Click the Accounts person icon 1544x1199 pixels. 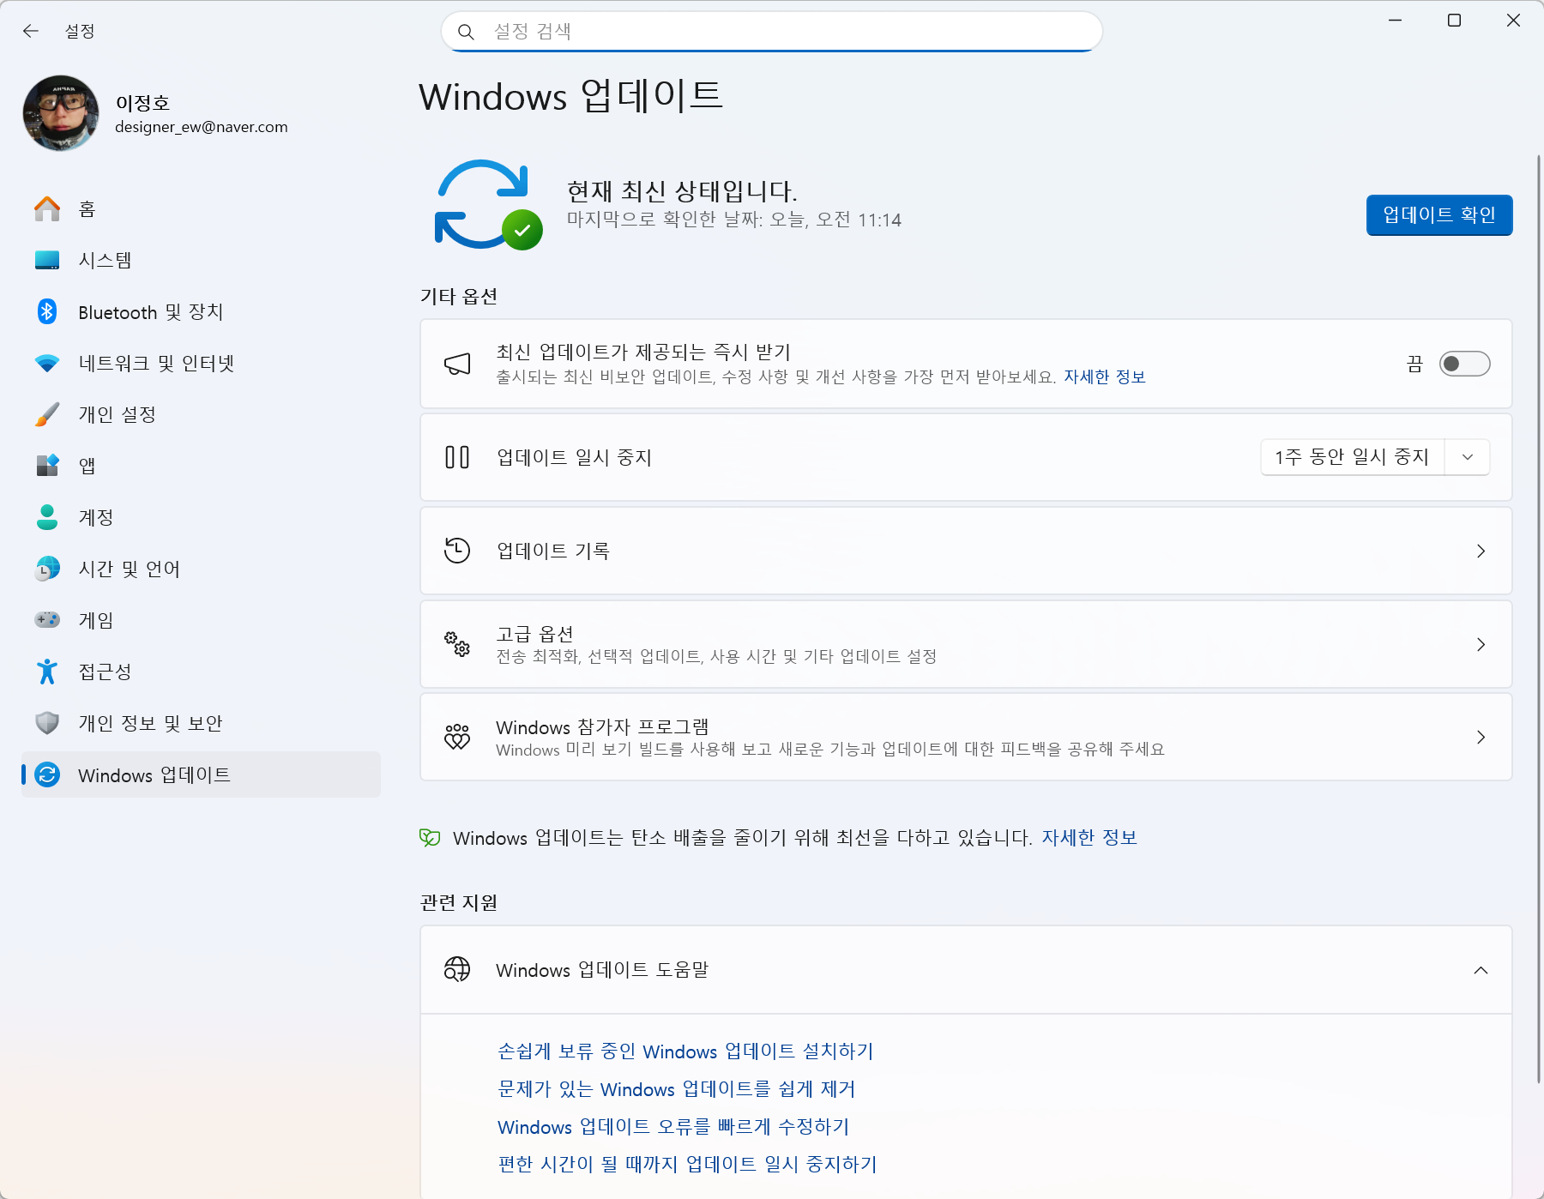tap(47, 517)
